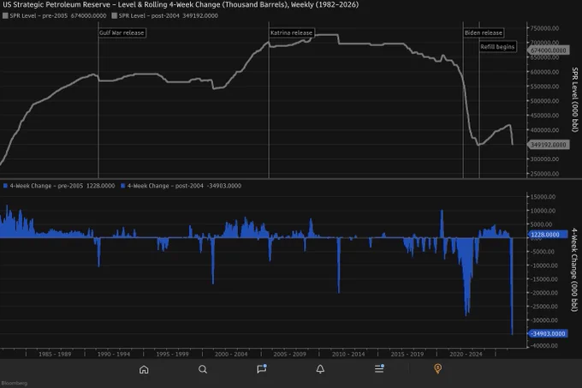Click the 2020 - 2024 x-axis label
Viewport: 582px width, 388px height.
[466, 355]
